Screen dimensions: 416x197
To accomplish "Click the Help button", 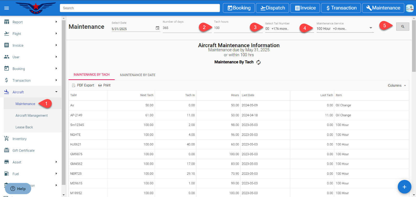I will tap(18, 188).
